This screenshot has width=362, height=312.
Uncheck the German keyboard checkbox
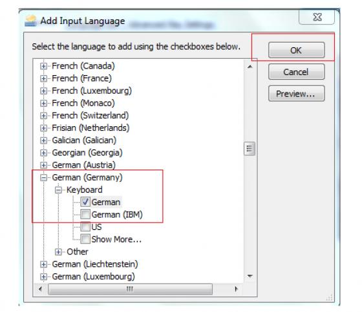pyautogui.click(x=85, y=202)
